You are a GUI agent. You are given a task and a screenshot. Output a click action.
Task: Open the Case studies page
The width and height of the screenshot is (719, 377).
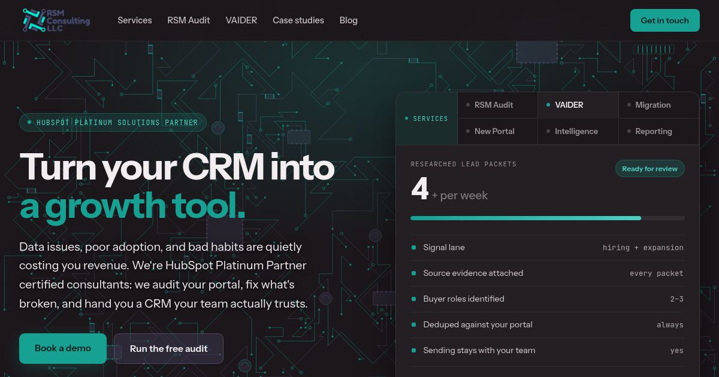tap(298, 20)
